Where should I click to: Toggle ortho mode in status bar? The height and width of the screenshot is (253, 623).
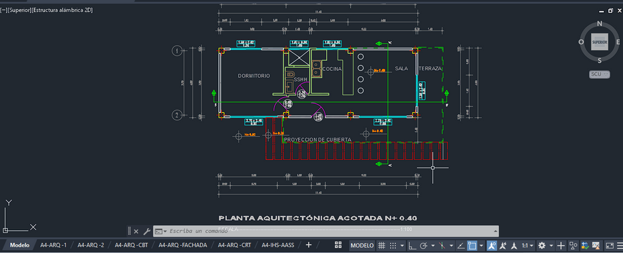[x=413, y=245]
